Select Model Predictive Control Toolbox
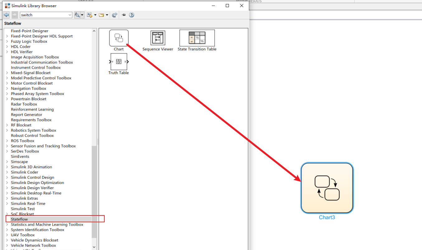This screenshot has width=422, height=250. (x=41, y=78)
